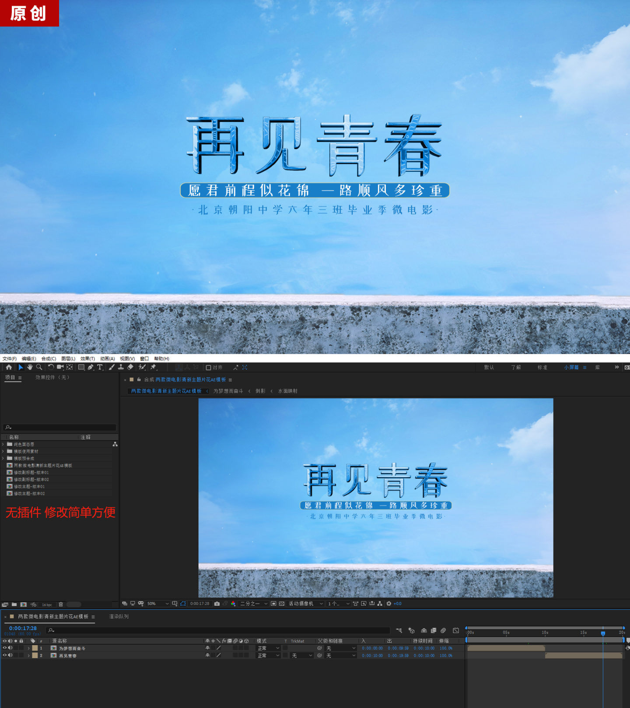Select the 小屏幕 workspace
Image resolution: width=630 pixels, height=708 pixels.
click(x=571, y=367)
